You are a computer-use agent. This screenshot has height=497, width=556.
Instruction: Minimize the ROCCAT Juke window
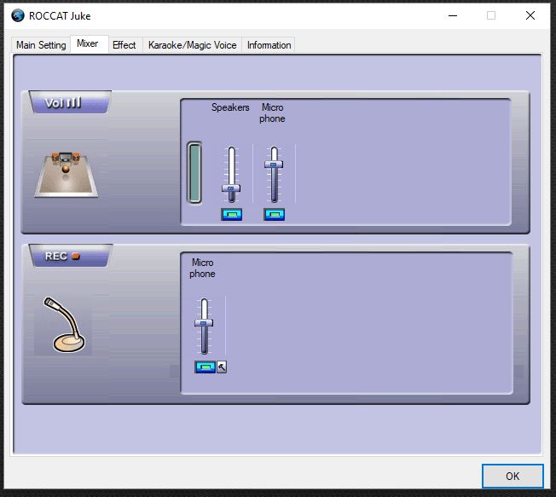point(453,15)
